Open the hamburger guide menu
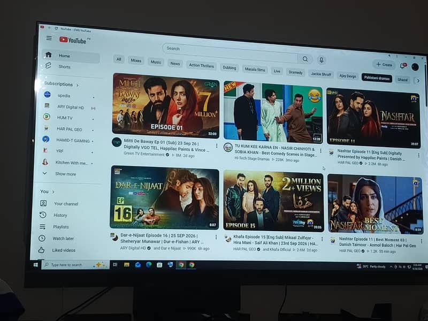 tap(49, 38)
